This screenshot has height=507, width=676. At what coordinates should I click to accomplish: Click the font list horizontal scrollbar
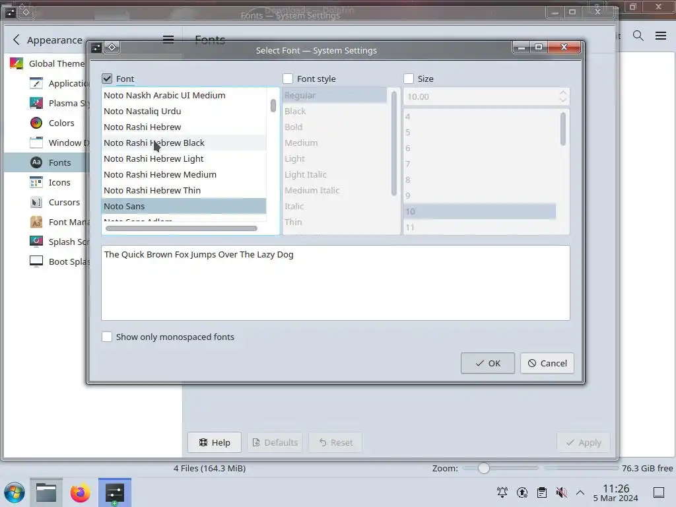point(182,228)
